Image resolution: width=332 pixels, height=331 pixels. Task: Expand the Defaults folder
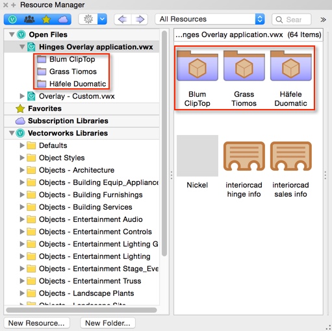[x=22, y=145]
